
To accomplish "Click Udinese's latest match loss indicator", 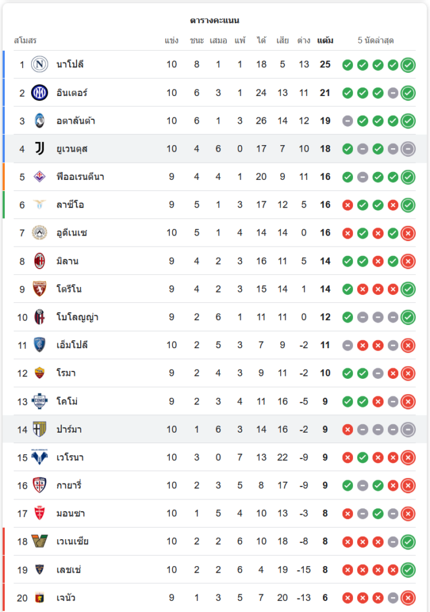I will (x=408, y=233).
